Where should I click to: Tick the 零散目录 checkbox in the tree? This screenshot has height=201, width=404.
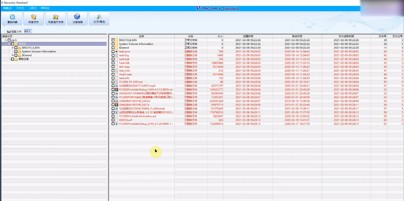tap(13, 59)
